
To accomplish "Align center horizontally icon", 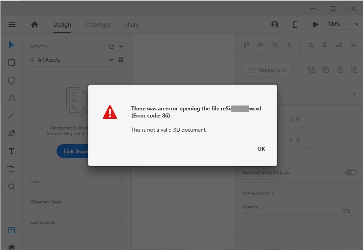I will [325, 45].
